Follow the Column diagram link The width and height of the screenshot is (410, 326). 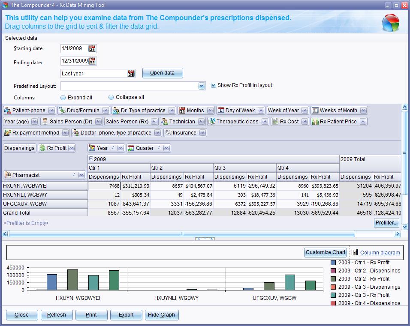click(x=380, y=253)
